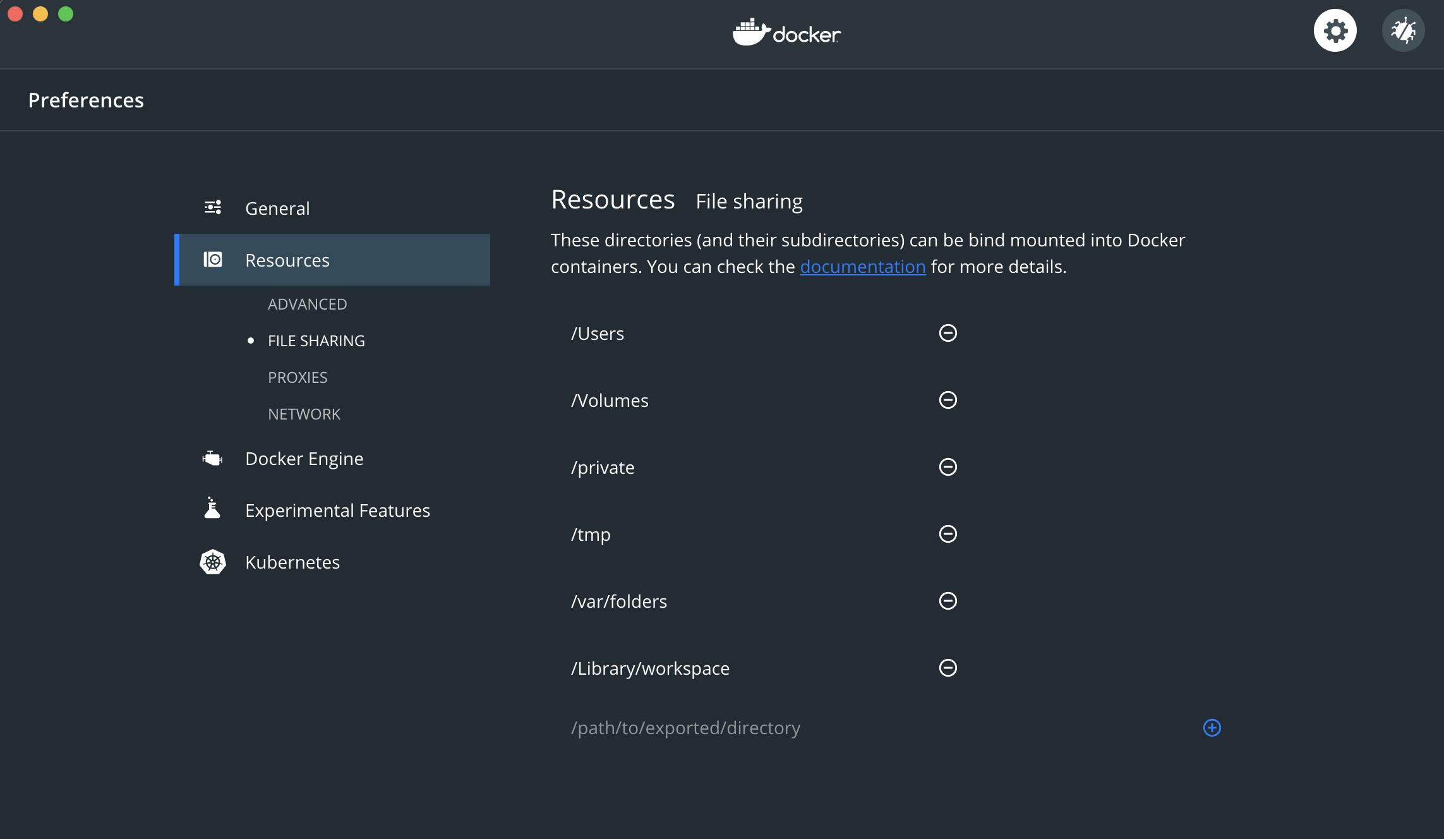Select the /Volumes directory text
The width and height of the screenshot is (1444, 839).
(x=610, y=401)
